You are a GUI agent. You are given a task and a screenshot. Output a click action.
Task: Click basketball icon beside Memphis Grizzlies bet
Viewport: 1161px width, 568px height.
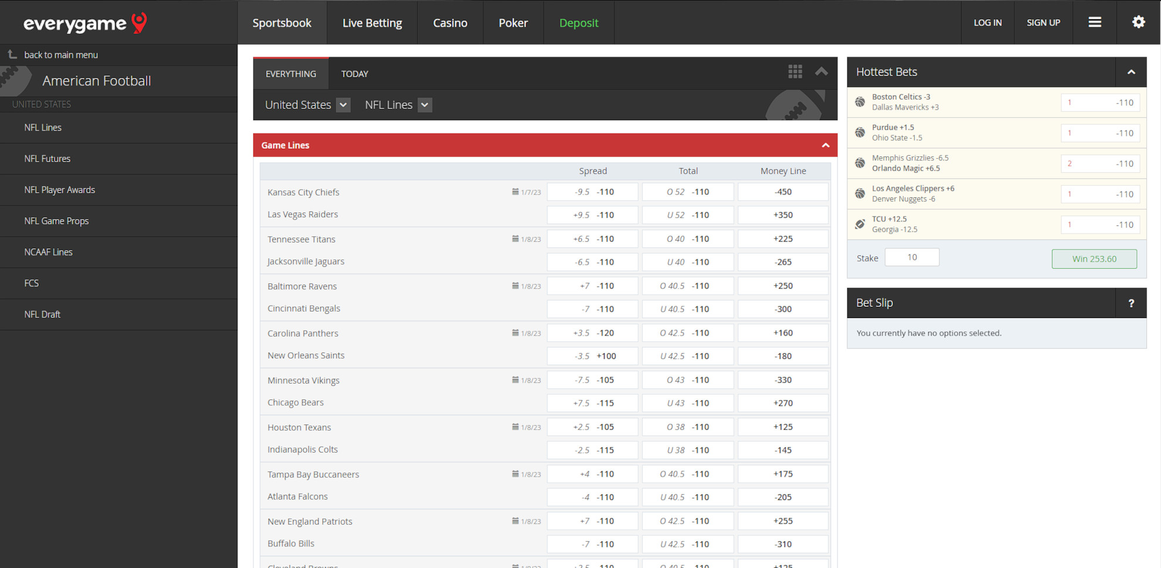(860, 163)
